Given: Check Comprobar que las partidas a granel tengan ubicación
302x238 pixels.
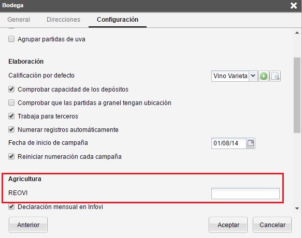Looking at the screenshot, I should [11, 103].
